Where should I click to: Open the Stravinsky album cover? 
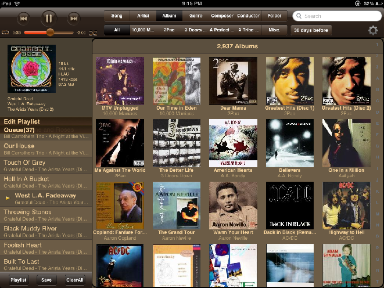177,265
